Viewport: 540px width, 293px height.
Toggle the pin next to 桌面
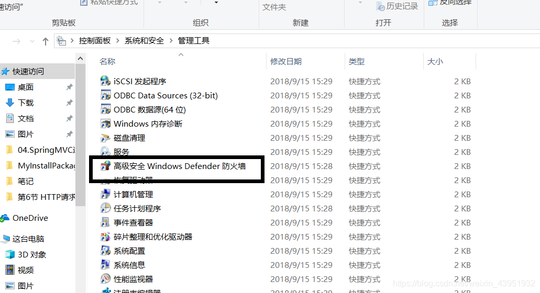tap(70, 87)
